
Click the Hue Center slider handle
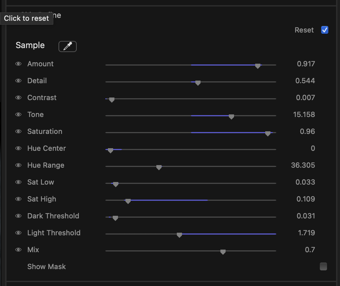[x=111, y=150]
